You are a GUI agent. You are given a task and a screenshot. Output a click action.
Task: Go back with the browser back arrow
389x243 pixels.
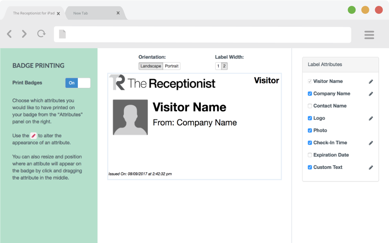click(x=9, y=34)
